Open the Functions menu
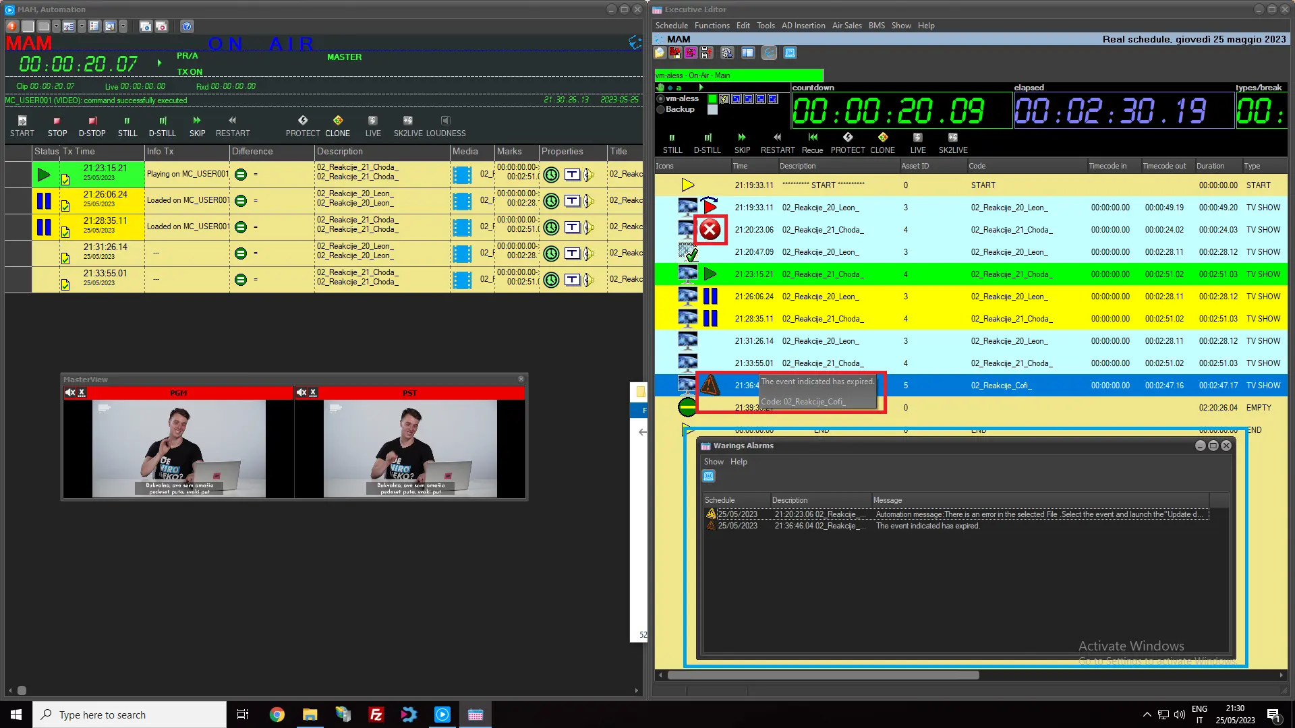This screenshot has height=728, width=1295. pyautogui.click(x=712, y=26)
